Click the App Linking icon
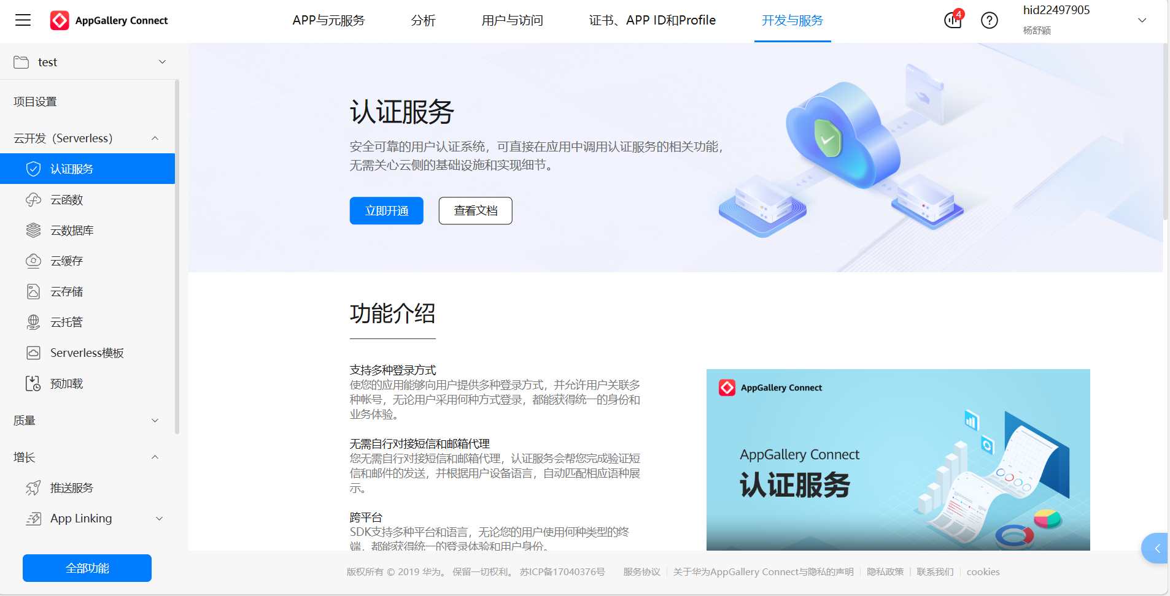Image resolution: width=1170 pixels, height=596 pixels. [x=33, y=518]
